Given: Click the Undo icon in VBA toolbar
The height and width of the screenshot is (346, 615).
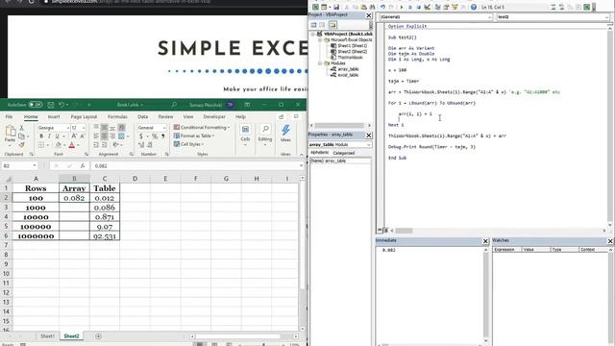Looking at the screenshot, I should point(382,7).
